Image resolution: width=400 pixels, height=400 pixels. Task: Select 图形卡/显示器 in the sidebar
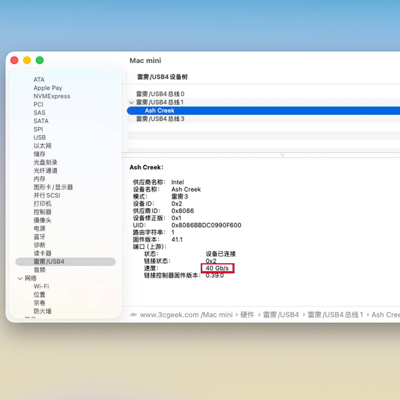53,187
